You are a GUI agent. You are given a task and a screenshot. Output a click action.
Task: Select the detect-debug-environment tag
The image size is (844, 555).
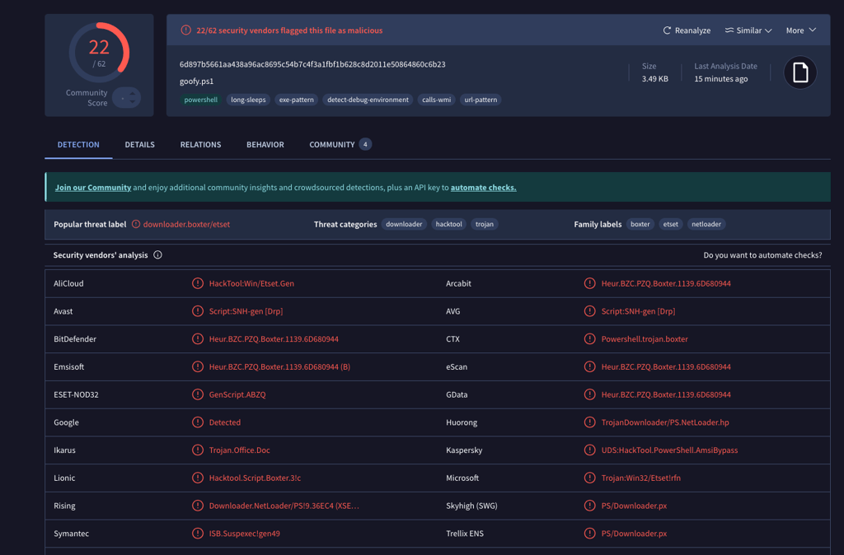[368, 100]
